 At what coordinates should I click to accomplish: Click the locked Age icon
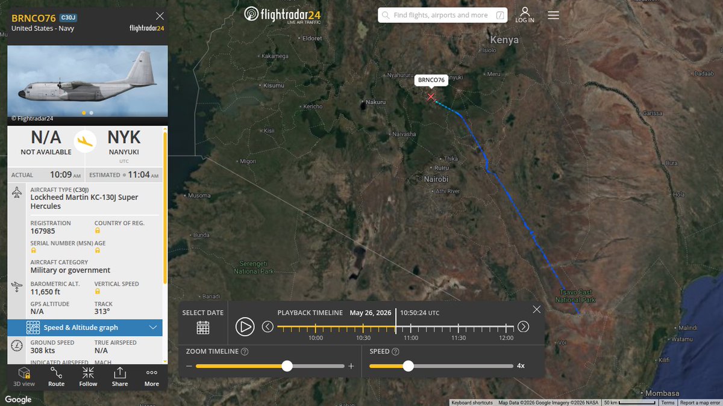point(98,250)
